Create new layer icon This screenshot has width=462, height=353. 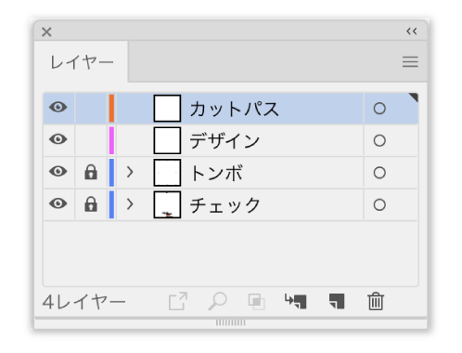(x=337, y=301)
